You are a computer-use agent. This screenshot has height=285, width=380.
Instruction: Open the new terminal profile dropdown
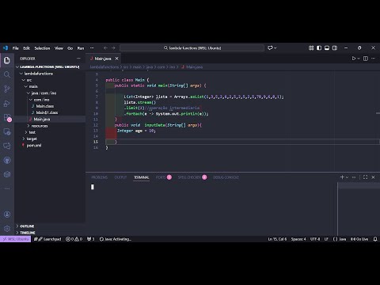(x=347, y=177)
